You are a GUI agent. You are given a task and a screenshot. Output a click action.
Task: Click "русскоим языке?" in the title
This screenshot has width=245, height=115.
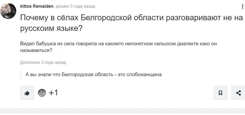(x=52, y=28)
